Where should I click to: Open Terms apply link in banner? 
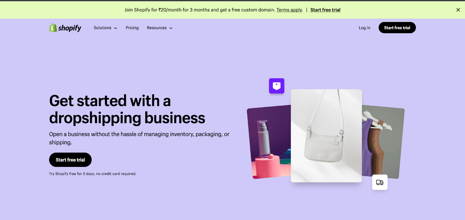[289, 10]
